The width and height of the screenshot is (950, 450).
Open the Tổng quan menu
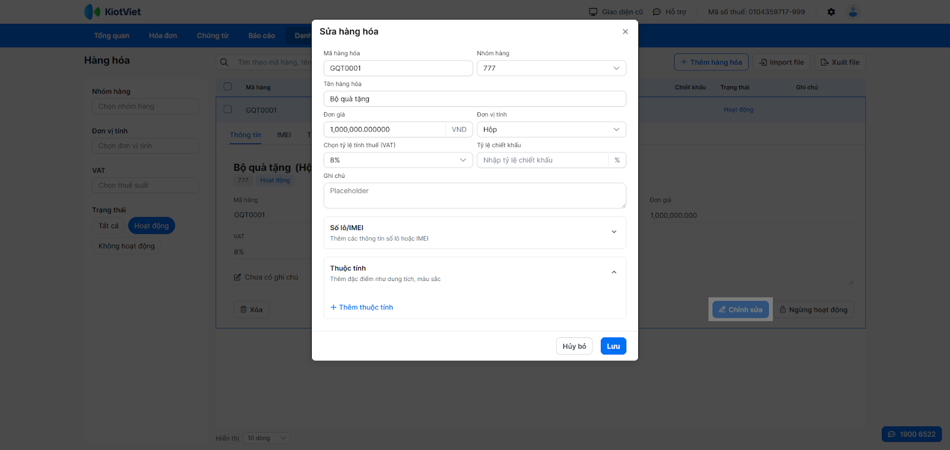pyautogui.click(x=112, y=36)
